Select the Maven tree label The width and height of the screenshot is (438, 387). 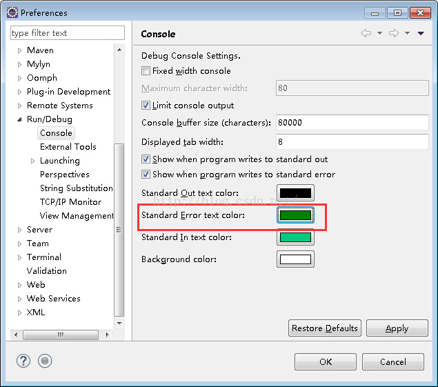pos(40,50)
